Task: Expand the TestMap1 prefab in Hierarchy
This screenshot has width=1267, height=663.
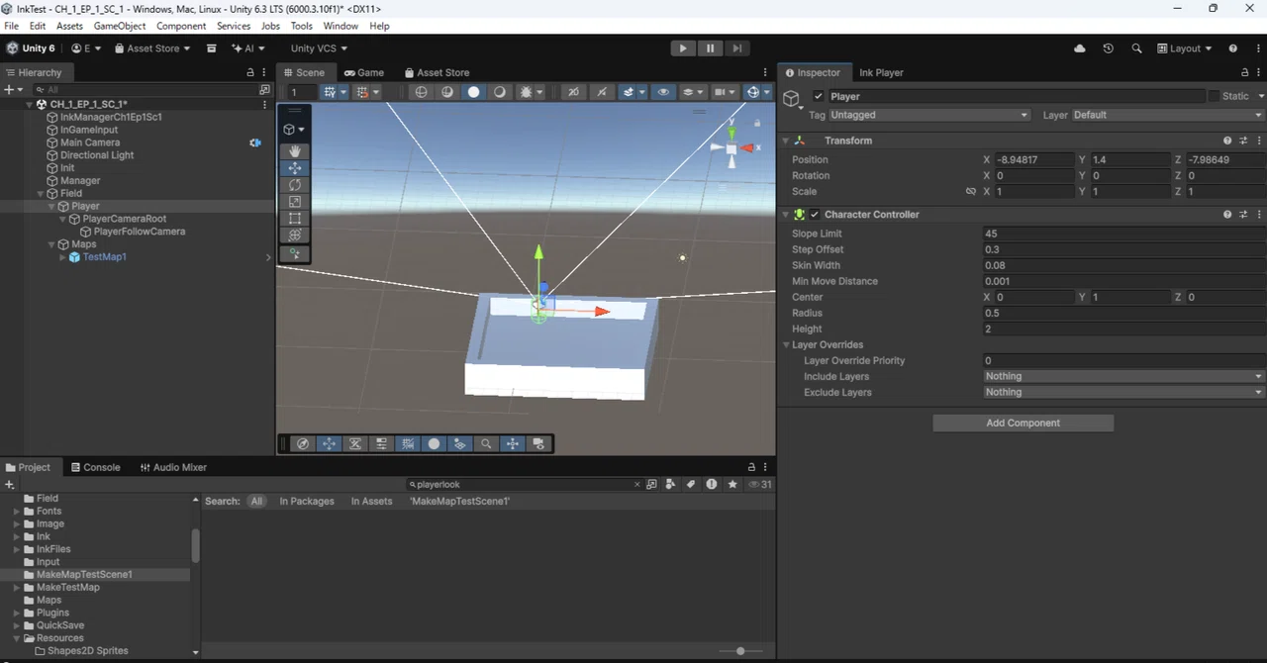Action: tap(62, 257)
